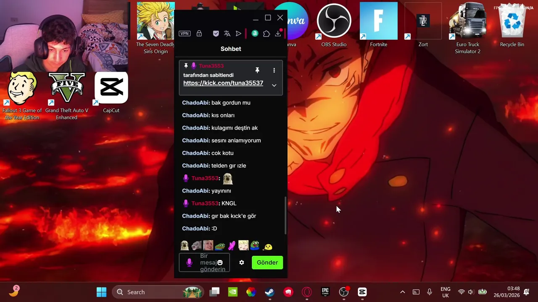Click the message input field

[204, 263]
